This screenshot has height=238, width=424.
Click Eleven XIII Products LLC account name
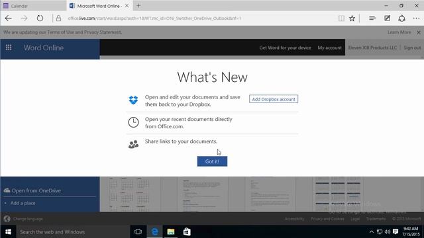(x=372, y=48)
